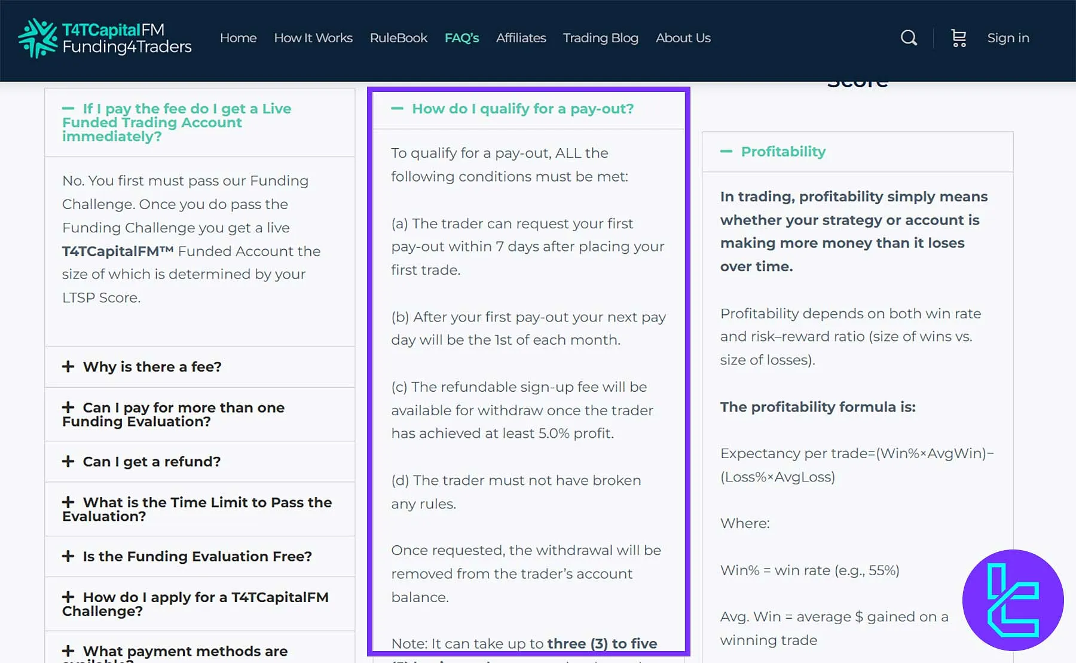
Task: Navigate to the Home page
Action: pos(238,38)
